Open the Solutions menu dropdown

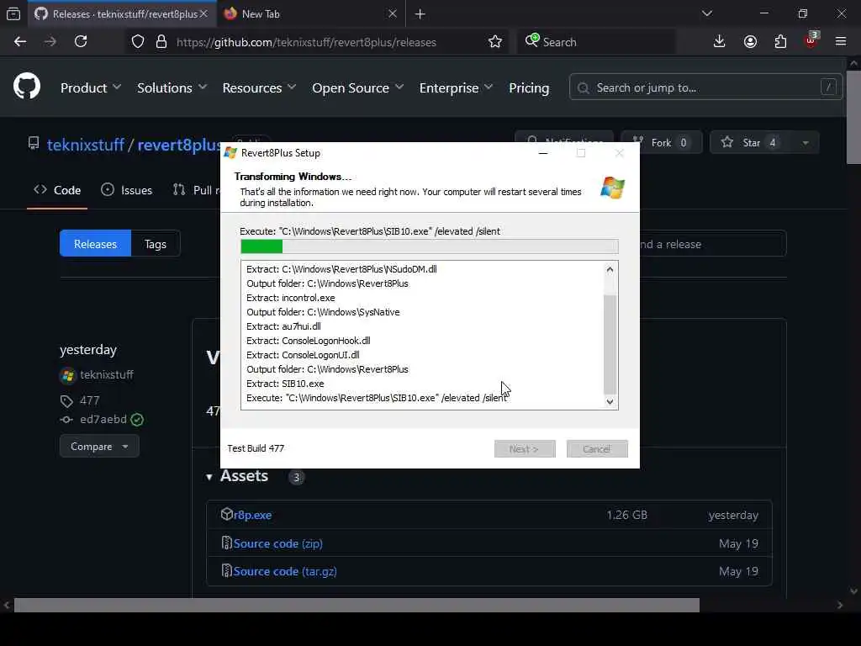click(172, 87)
